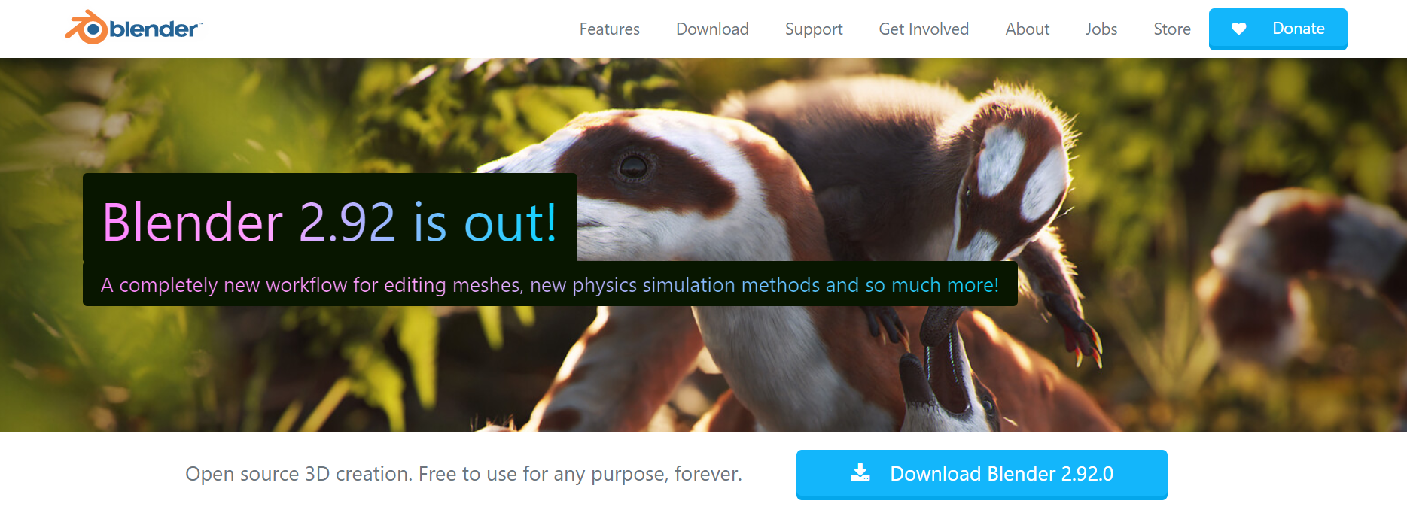Open the Store link
1407x513 pixels.
[1171, 29]
